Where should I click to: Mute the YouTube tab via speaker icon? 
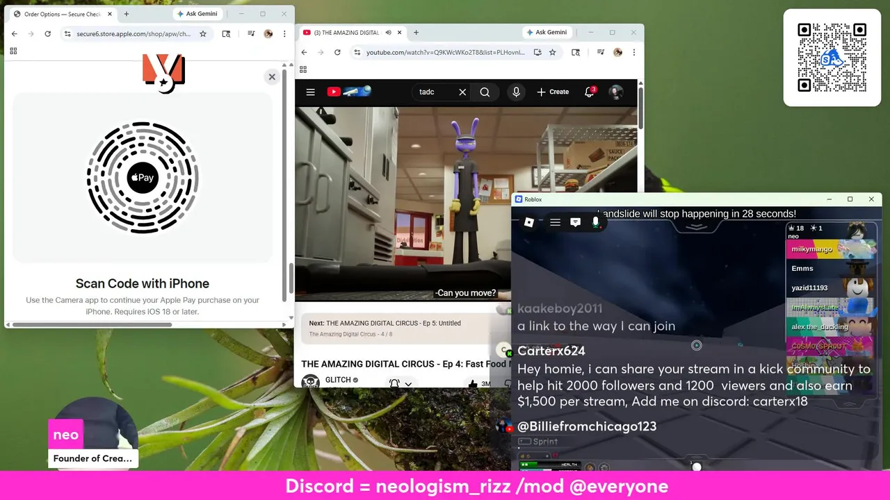click(389, 33)
